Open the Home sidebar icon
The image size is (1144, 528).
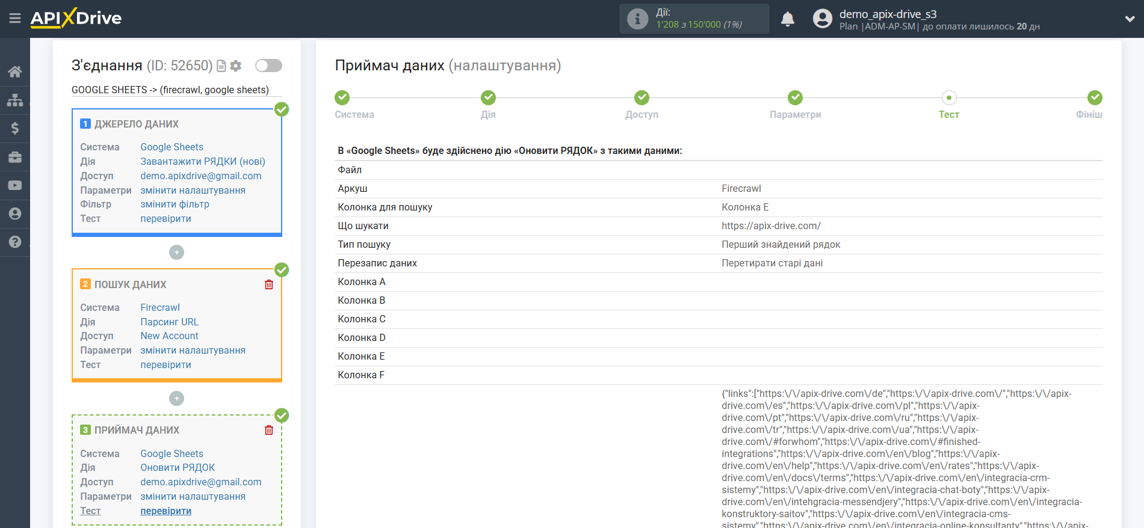tap(15, 72)
